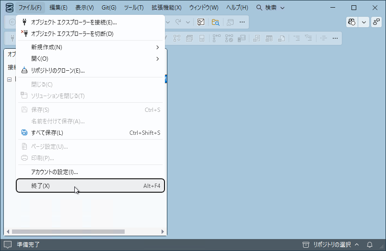The image size is (386, 251).
Task: Click the activity monitor chart toolbar icon
Action: coord(201,22)
